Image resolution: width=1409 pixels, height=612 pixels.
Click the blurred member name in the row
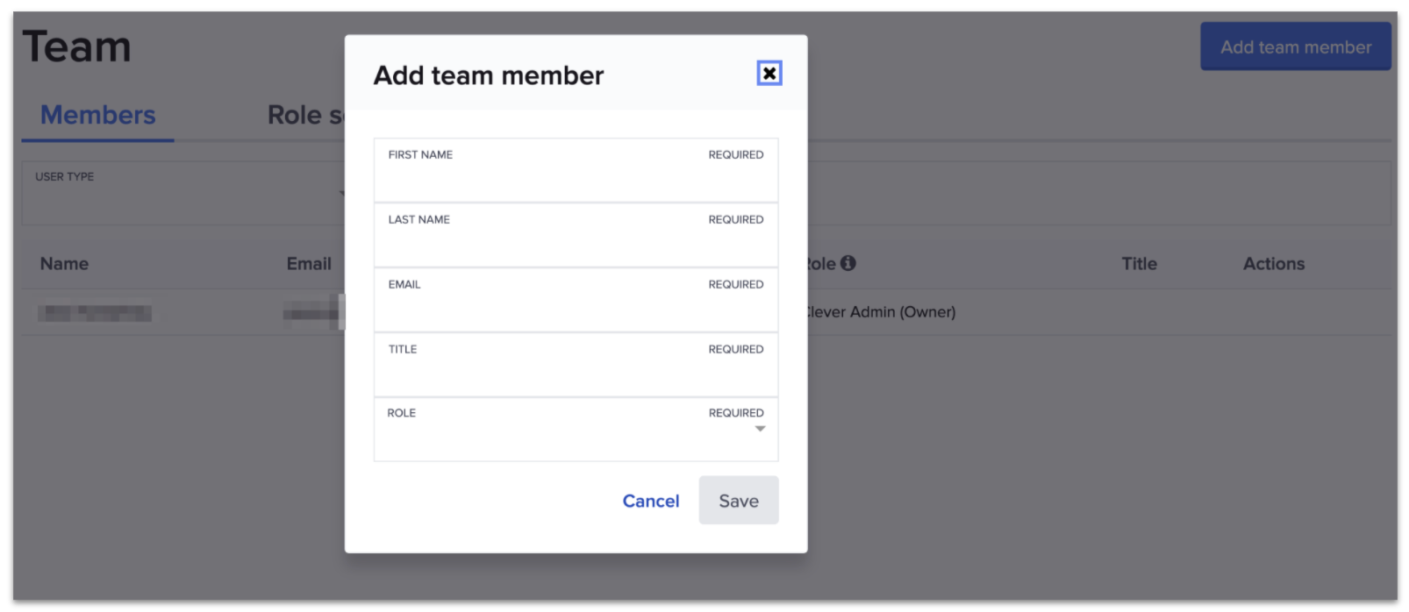[95, 313]
